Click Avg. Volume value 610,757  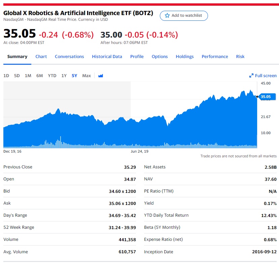tap(127, 252)
